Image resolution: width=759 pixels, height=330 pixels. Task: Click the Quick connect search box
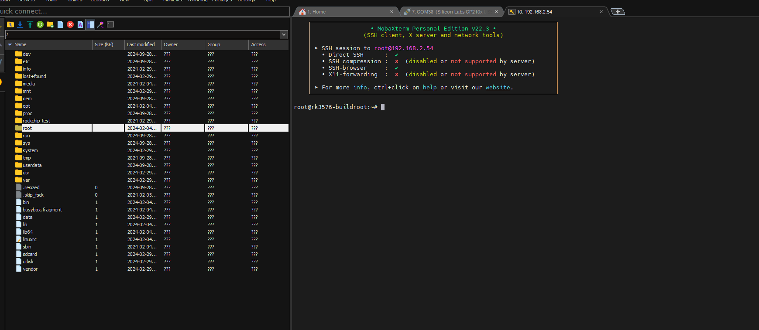pos(144,11)
